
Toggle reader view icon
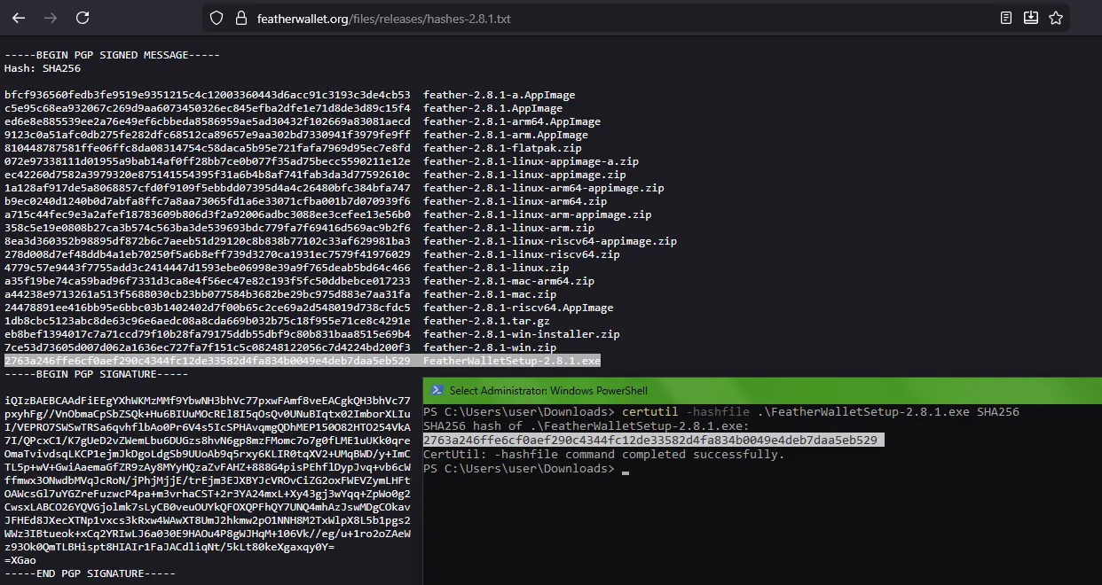click(x=1005, y=18)
